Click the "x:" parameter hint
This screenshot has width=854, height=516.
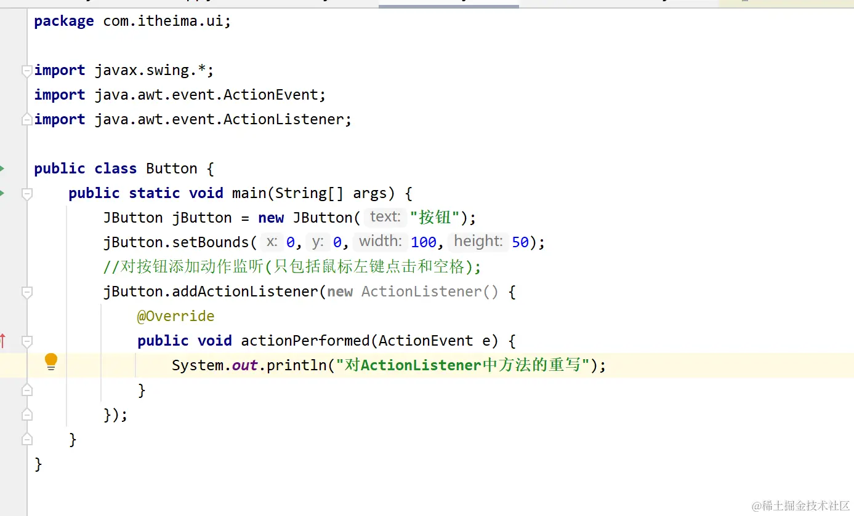[272, 242]
